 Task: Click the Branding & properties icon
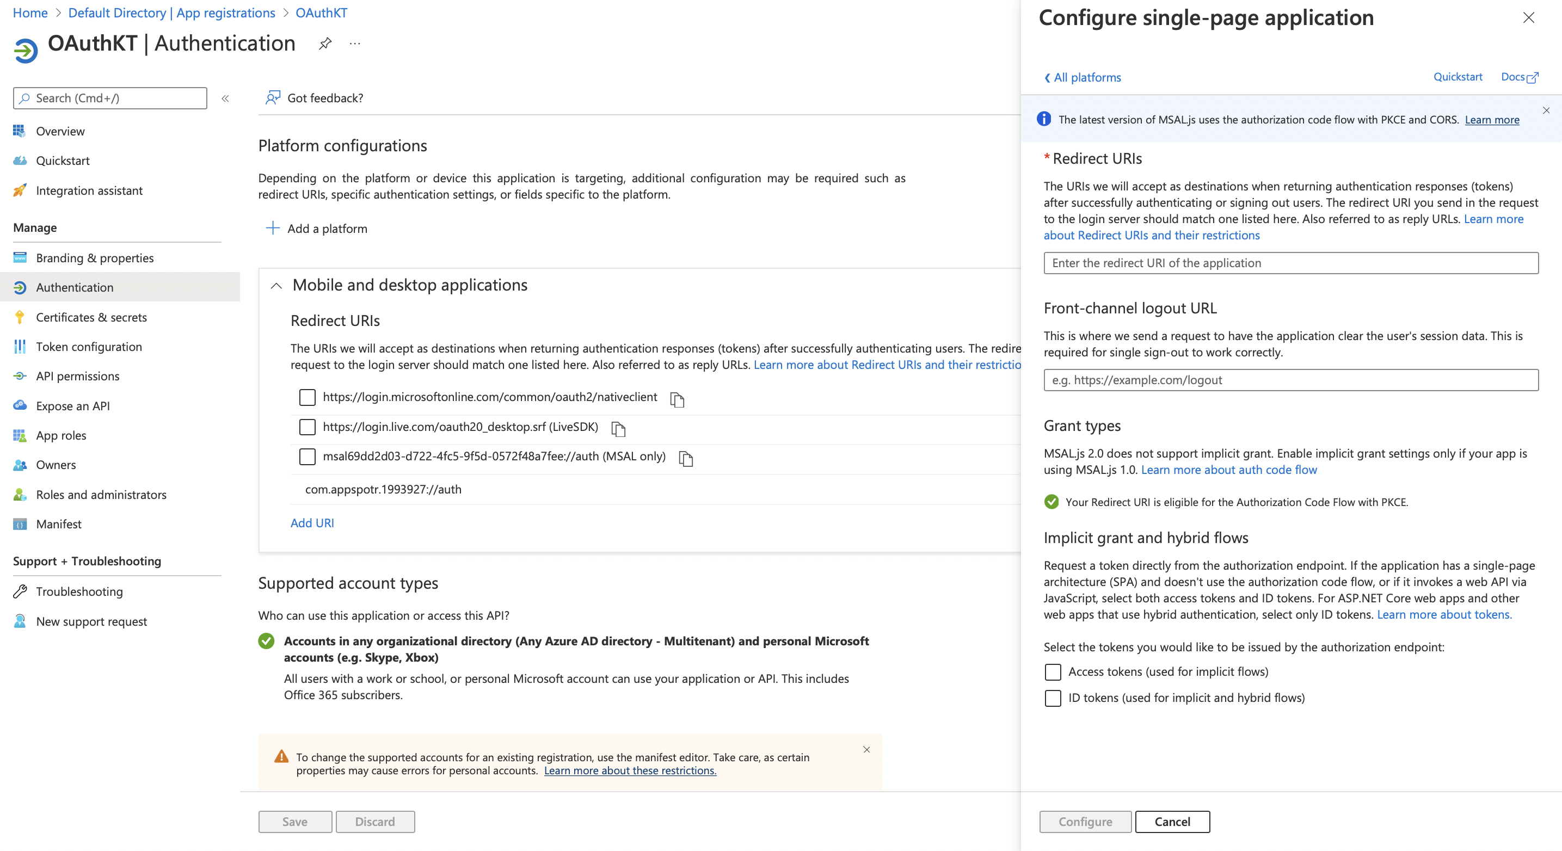[x=20, y=257]
